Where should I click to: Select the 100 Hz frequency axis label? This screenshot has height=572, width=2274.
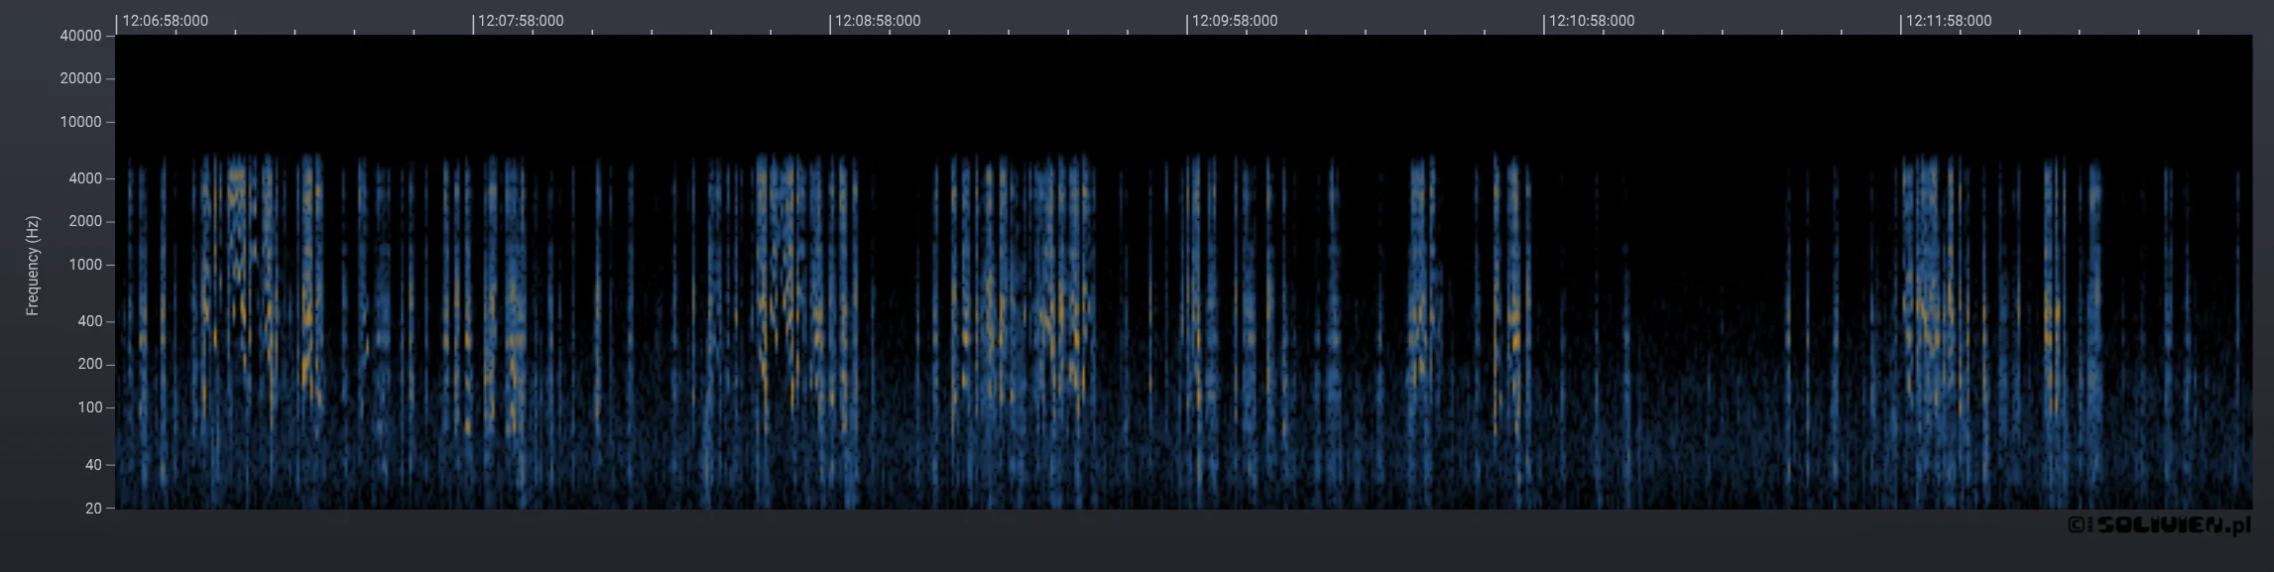(x=89, y=407)
